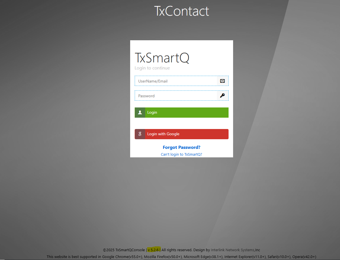Click the TxSmartQ heading in login card

pyautogui.click(x=162, y=58)
